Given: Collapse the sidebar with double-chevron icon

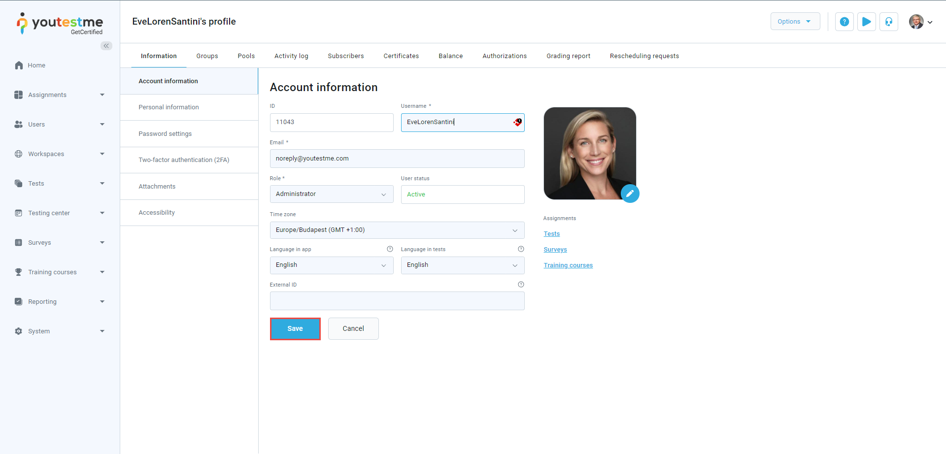Looking at the screenshot, I should pyautogui.click(x=106, y=46).
